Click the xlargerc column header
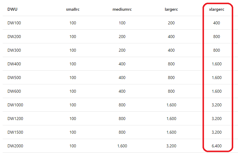The image size is (238, 153). click(x=217, y=9)
